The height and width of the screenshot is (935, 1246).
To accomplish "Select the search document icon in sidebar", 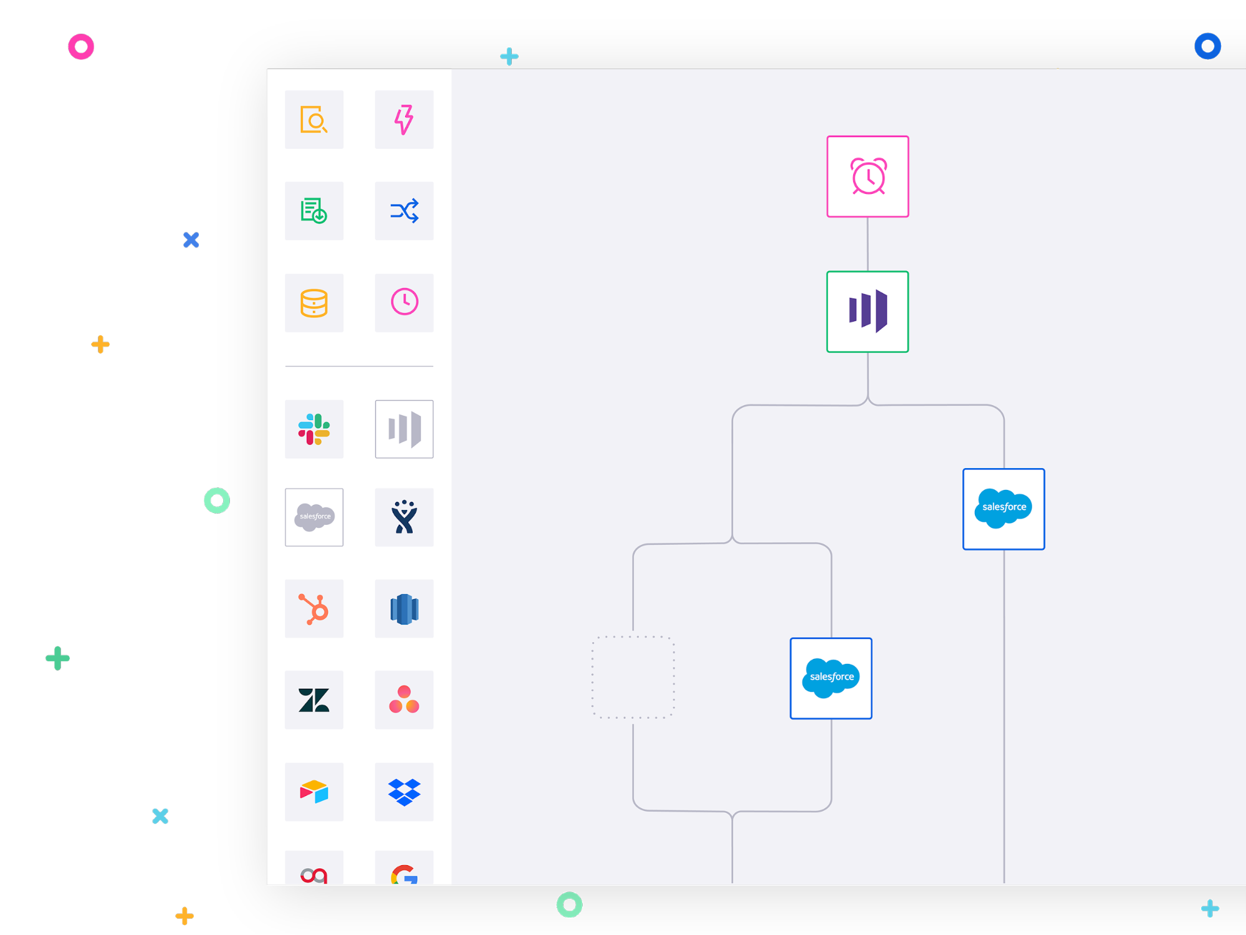I will click(x=314, y=120).
